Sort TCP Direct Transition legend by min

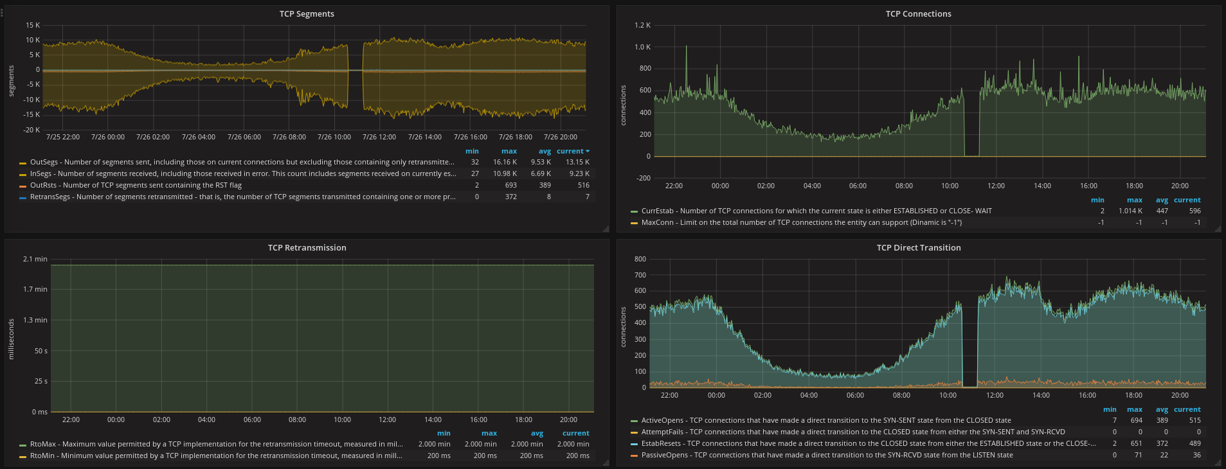pyautogui.click(x=1110, y=409)
